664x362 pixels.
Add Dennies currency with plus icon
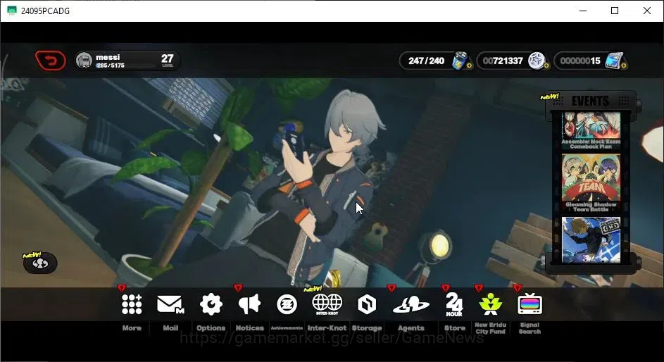[x=546, y=65]
